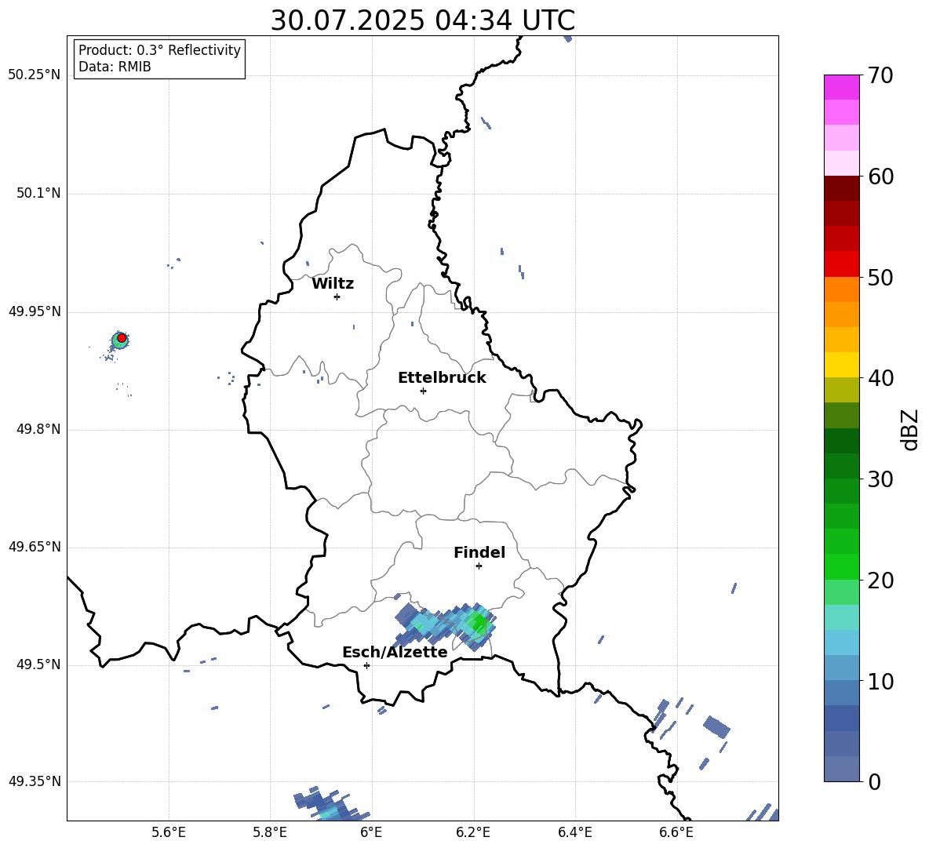
Task: Click the 6.4°E longitude label
Action: click(574, 832)
